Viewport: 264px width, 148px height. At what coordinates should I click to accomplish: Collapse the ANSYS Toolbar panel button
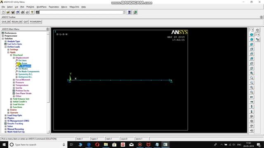tap(261, 17)
